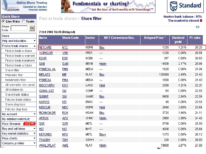
Task: Open the KAIROS share link
Action: pyautogui.click(x=44, y=102)
